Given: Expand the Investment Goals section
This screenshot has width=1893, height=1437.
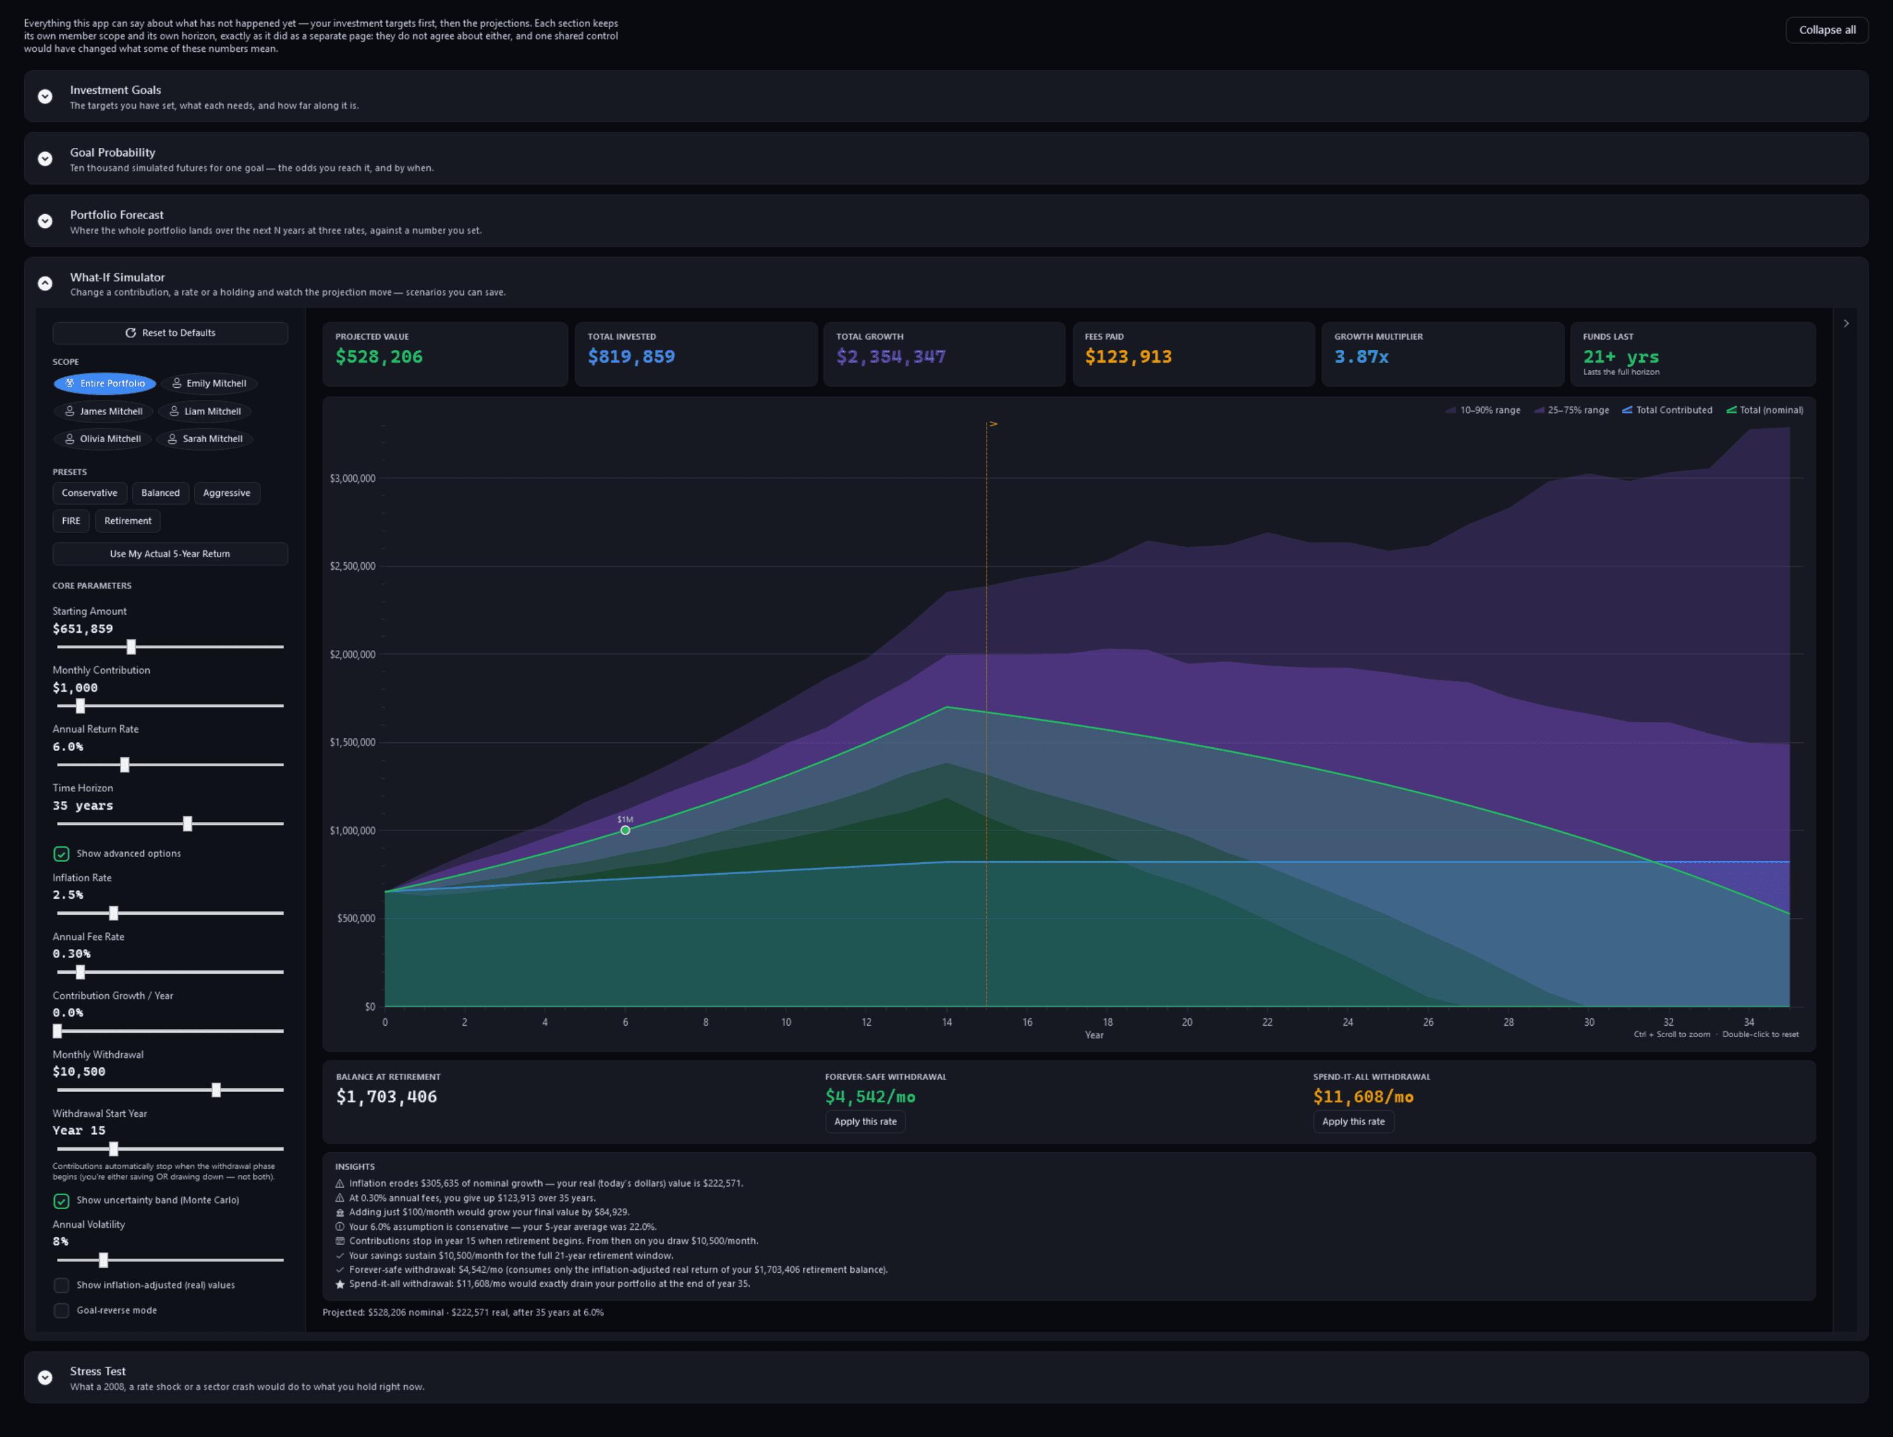Looking at the screenshot, I should tap(45, 97).
